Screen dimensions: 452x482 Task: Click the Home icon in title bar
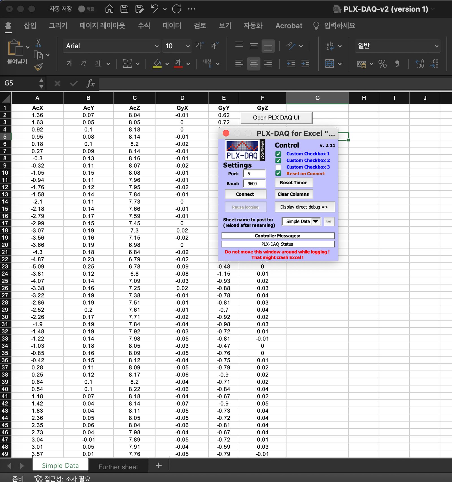109,9
